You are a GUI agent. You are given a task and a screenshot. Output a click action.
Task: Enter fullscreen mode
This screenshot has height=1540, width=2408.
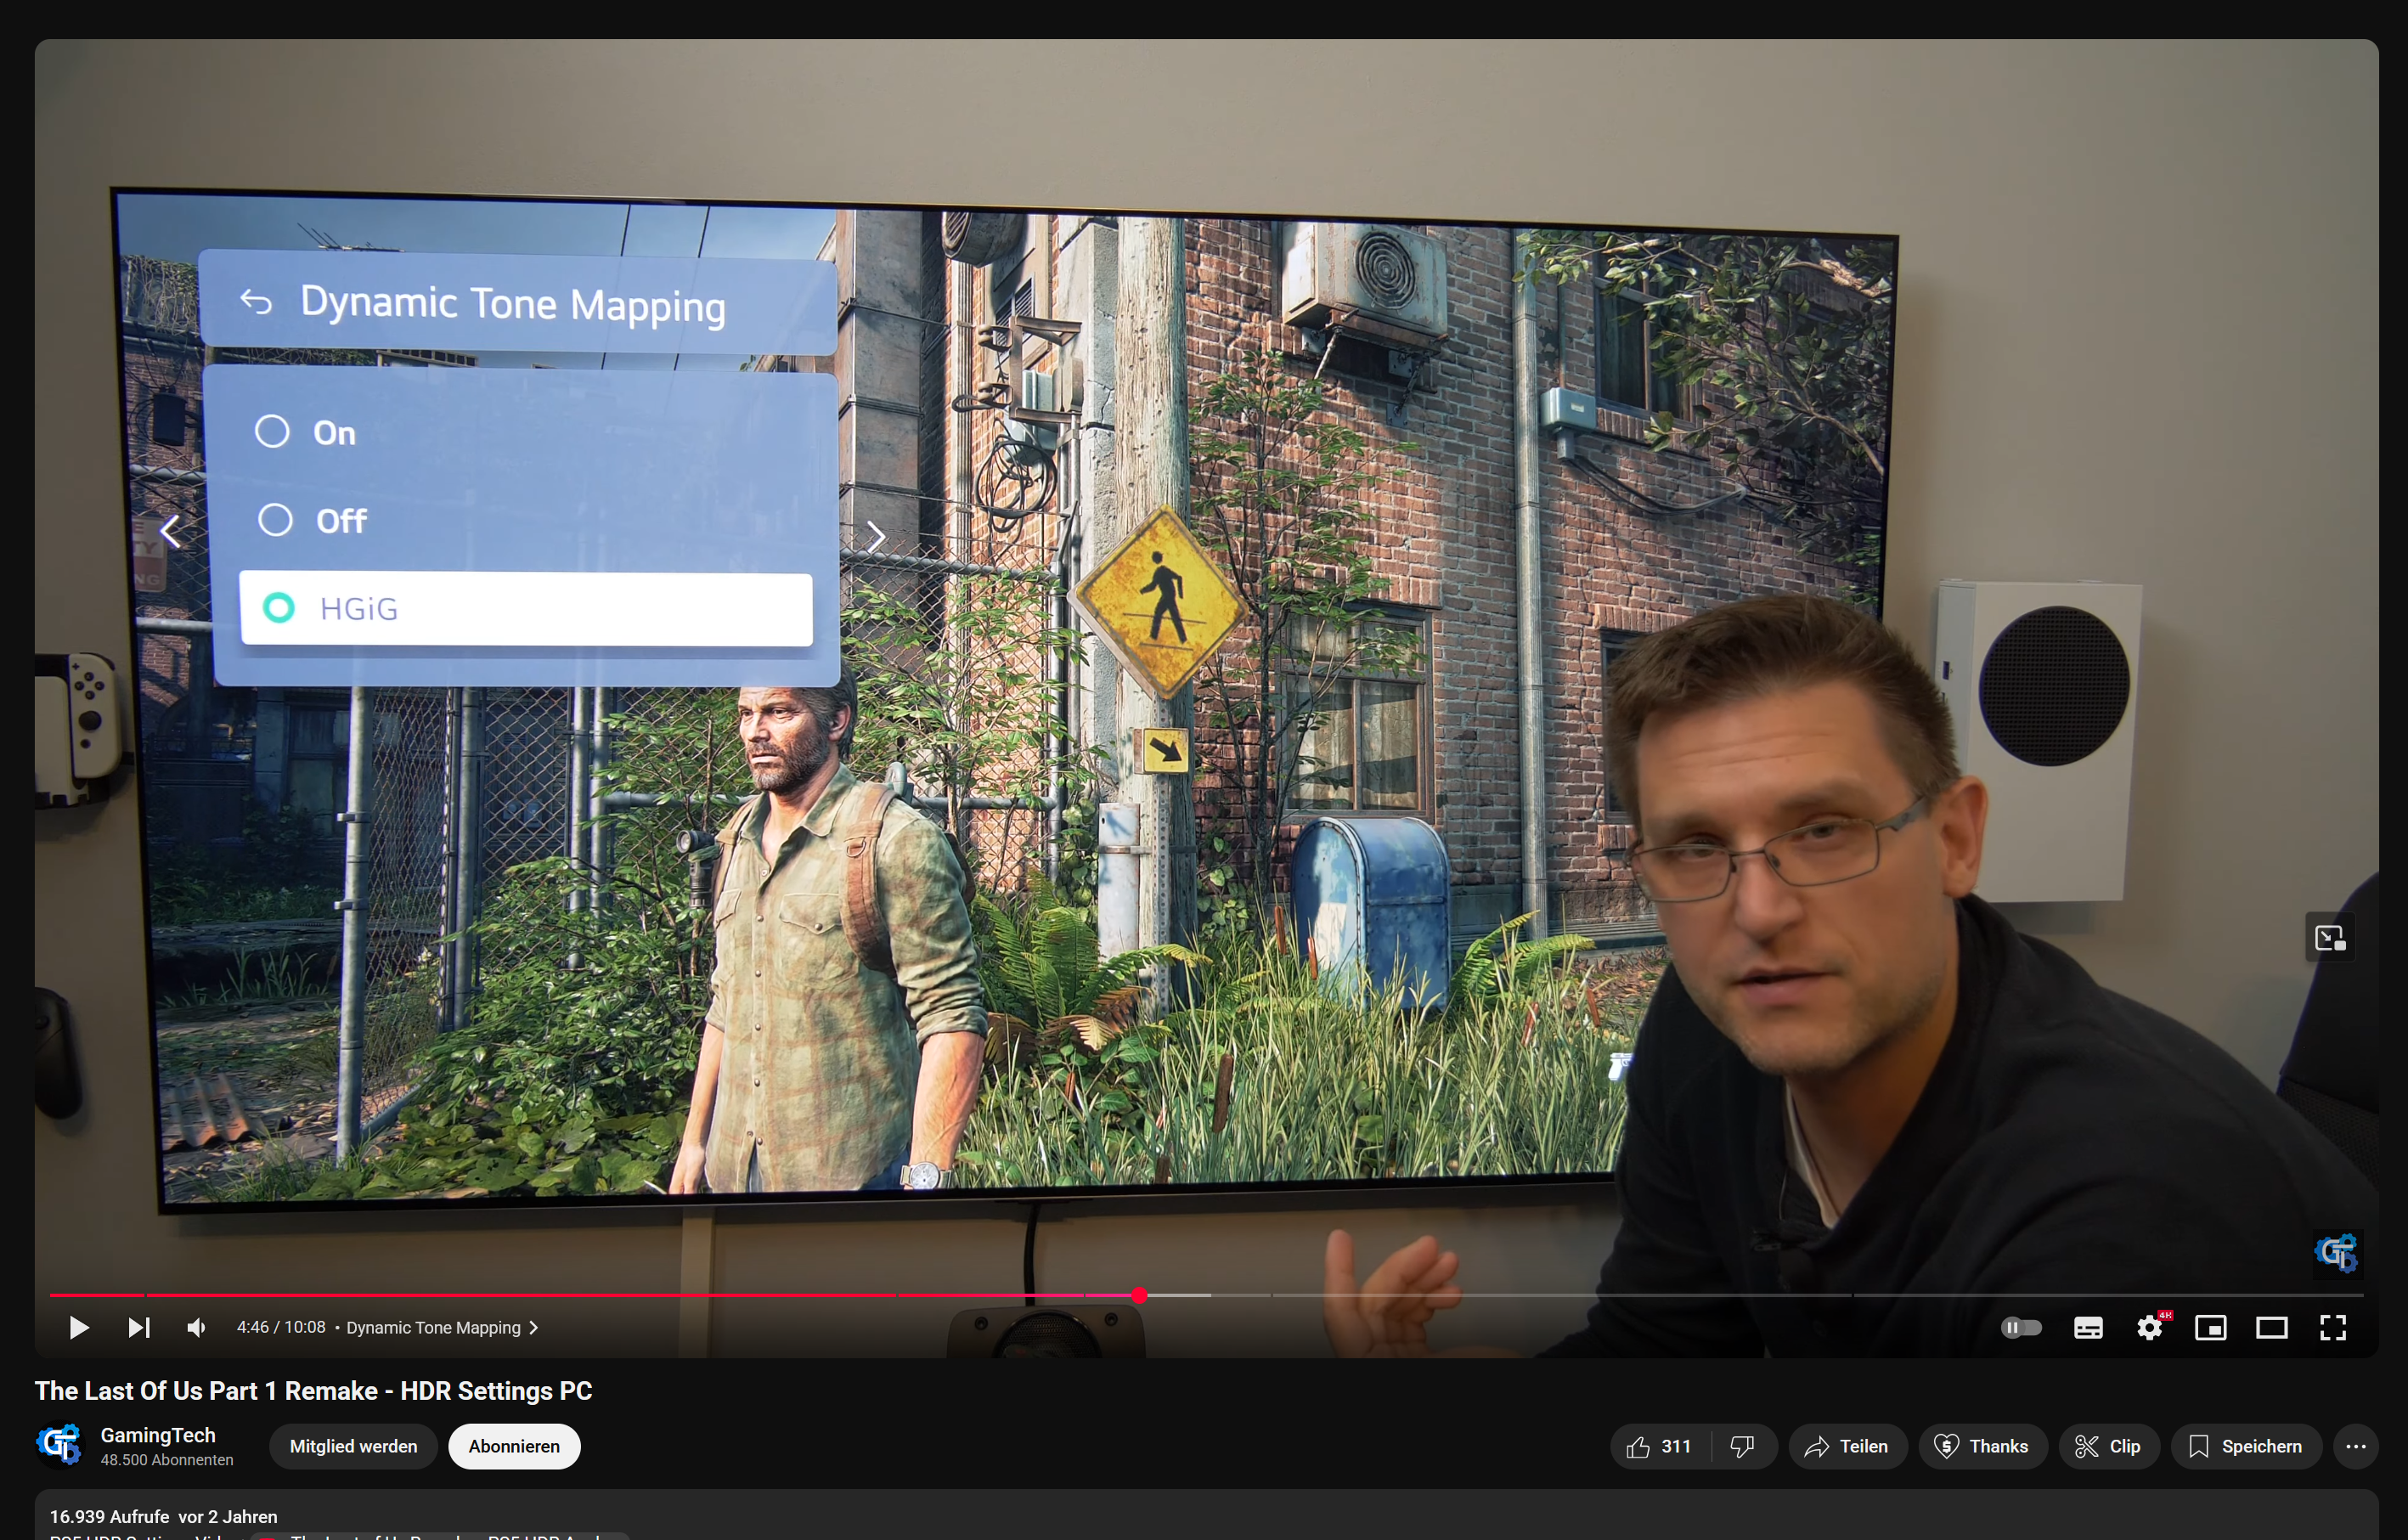[2333, 1327]
